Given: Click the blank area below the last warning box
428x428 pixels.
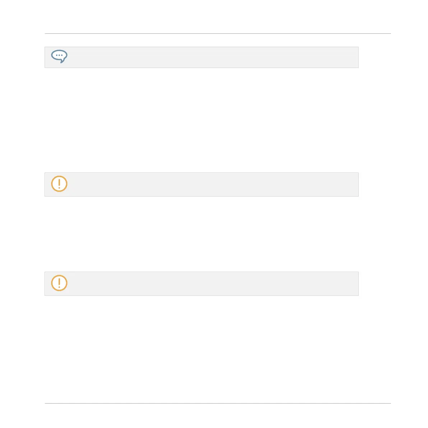Looking at the screenshot, I should coord(202,349).
